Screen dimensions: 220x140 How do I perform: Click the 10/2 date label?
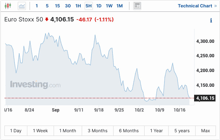[139, 110]
